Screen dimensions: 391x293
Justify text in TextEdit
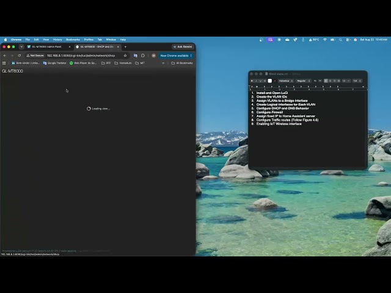339,81
